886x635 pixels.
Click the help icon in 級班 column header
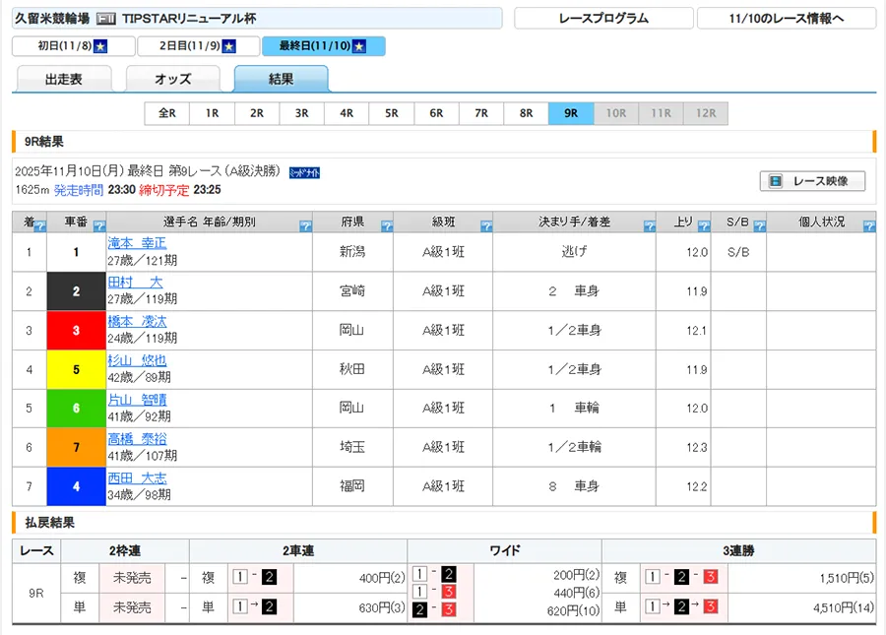tap(486, 226)
